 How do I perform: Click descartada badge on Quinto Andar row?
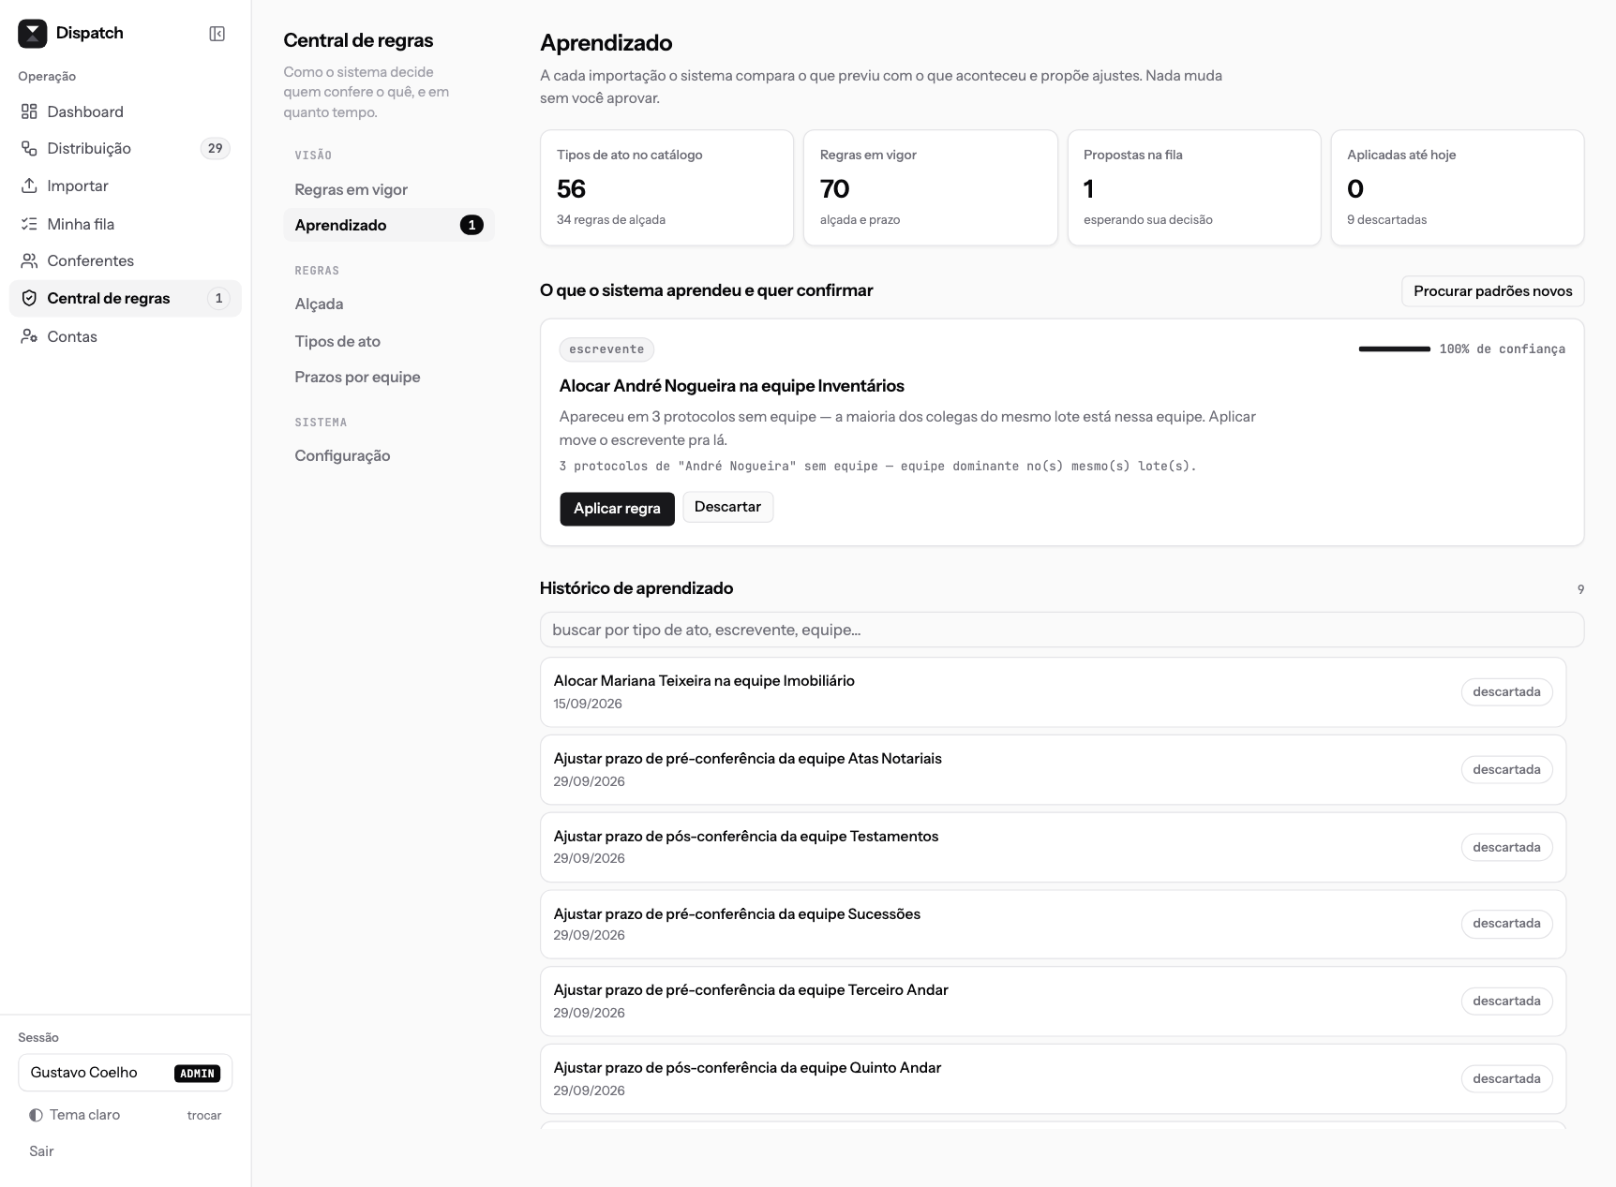point(1506,1078)
